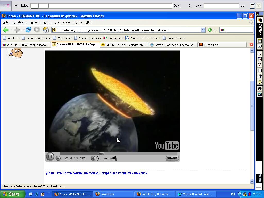
Task: Click the Firefox home icon
Action: pos(46,30)
